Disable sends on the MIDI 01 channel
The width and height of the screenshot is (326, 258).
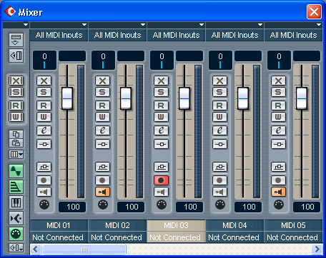tap(44, 167)
